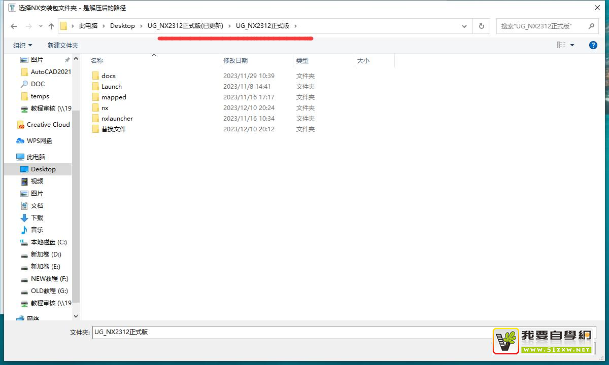Select the nxlauncher folder

point(117,119)
